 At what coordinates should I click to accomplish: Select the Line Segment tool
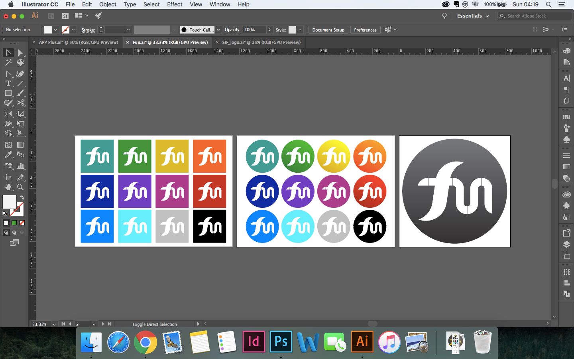(20, 83)
